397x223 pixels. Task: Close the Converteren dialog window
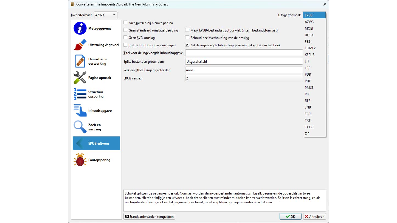pyautogui.click(x=325, y=4)
